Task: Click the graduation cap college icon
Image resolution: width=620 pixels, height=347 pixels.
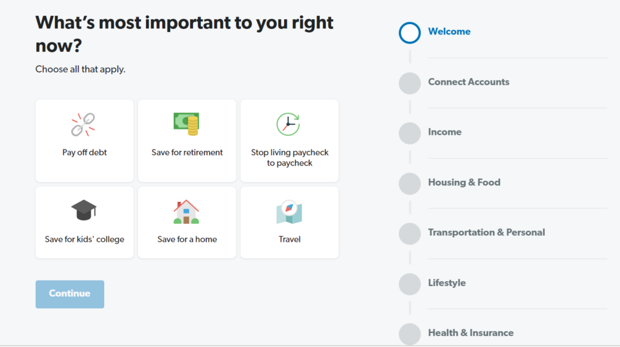Action: coord(84,210)
